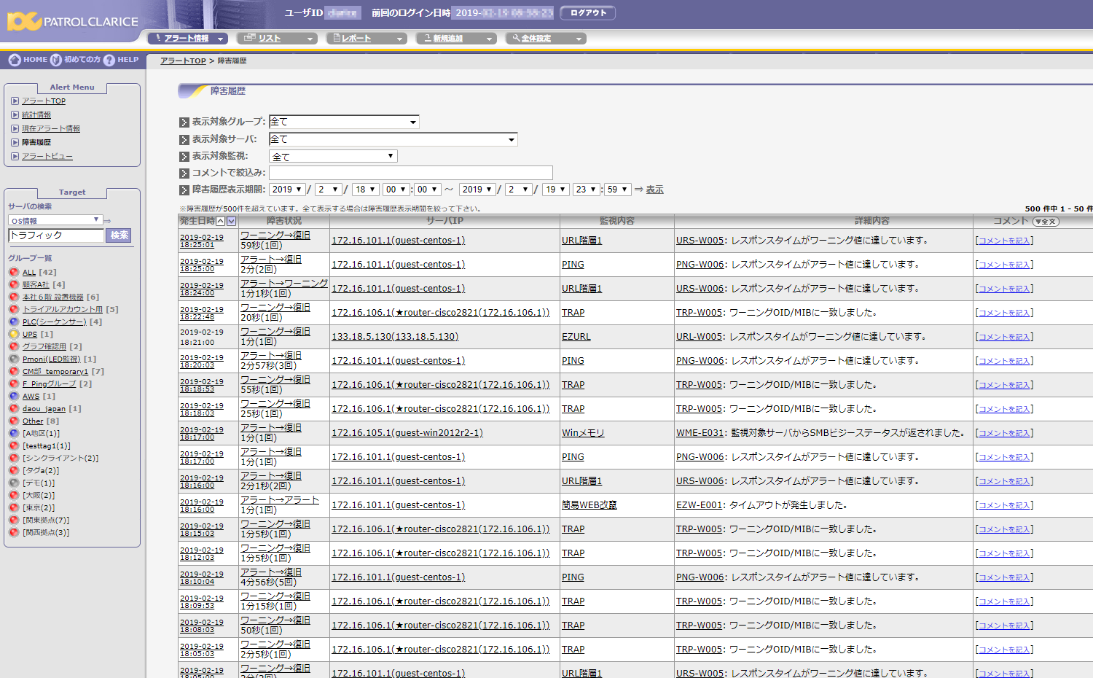Click the 初めての方 beginner guide icon
Screen dimensions: 1093x678
[56, 60]
